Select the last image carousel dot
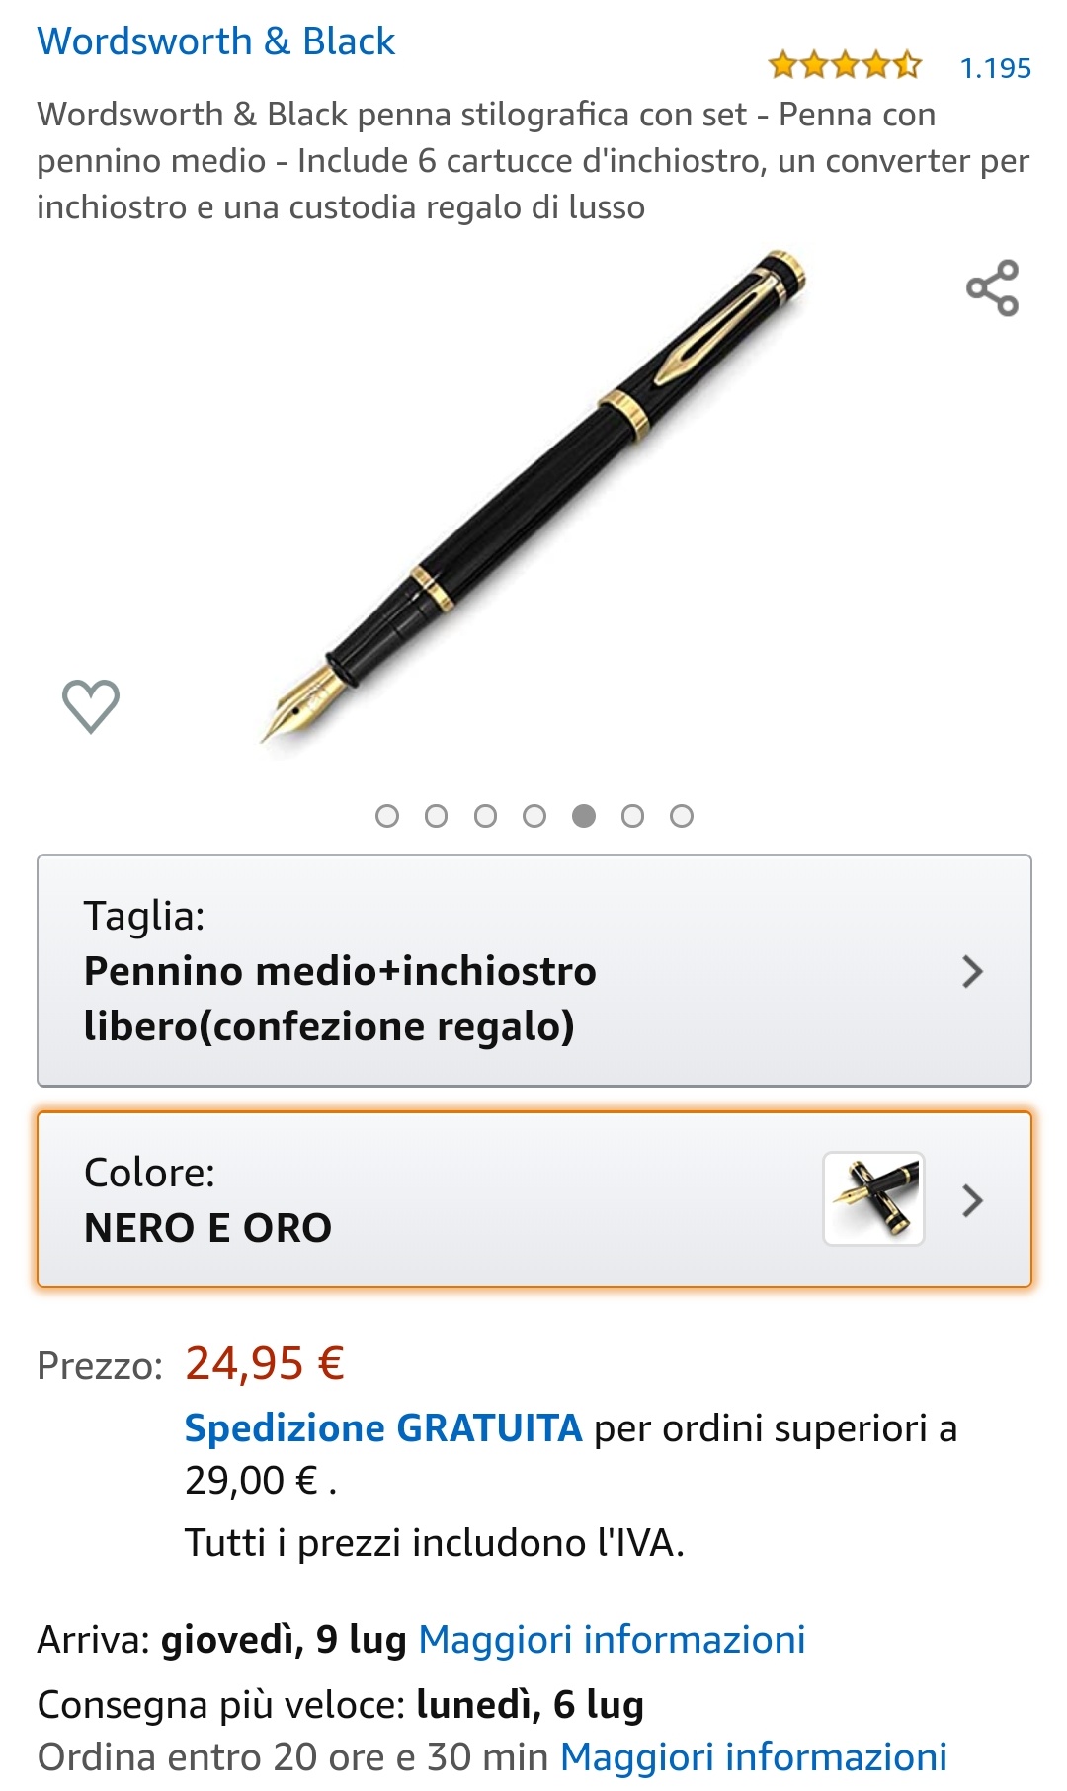Image resolution: width=1067 pixels, height=1791 pixels. [x=682, y=816]
